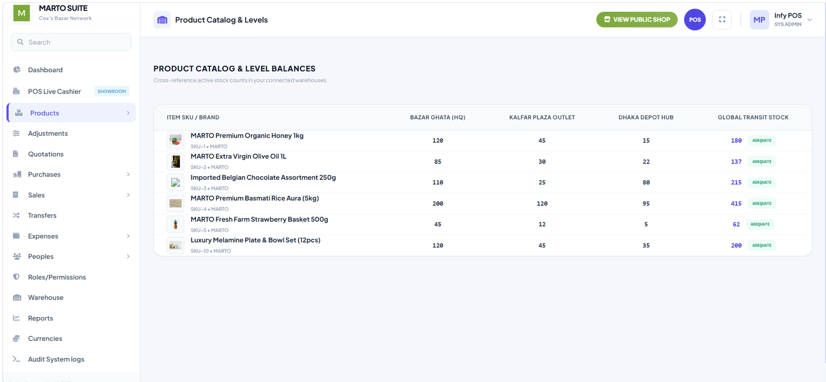Click the Reports line chart icon
This screenshot has height=382, width=826.
point(17,318)
